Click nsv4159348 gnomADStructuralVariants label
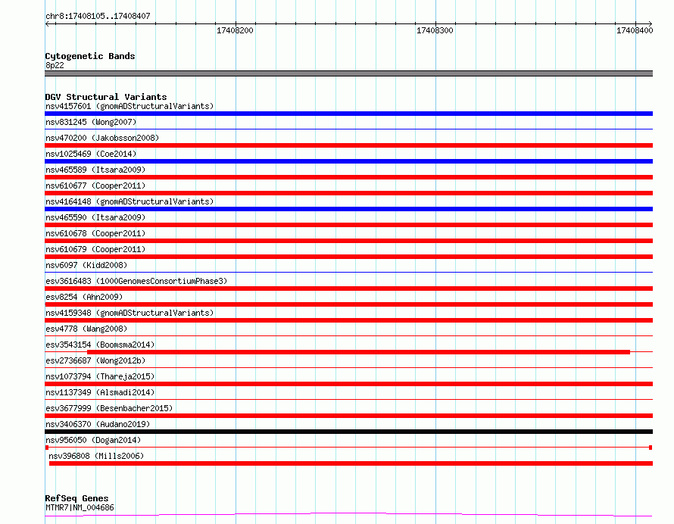 click(x=129, y=313)
